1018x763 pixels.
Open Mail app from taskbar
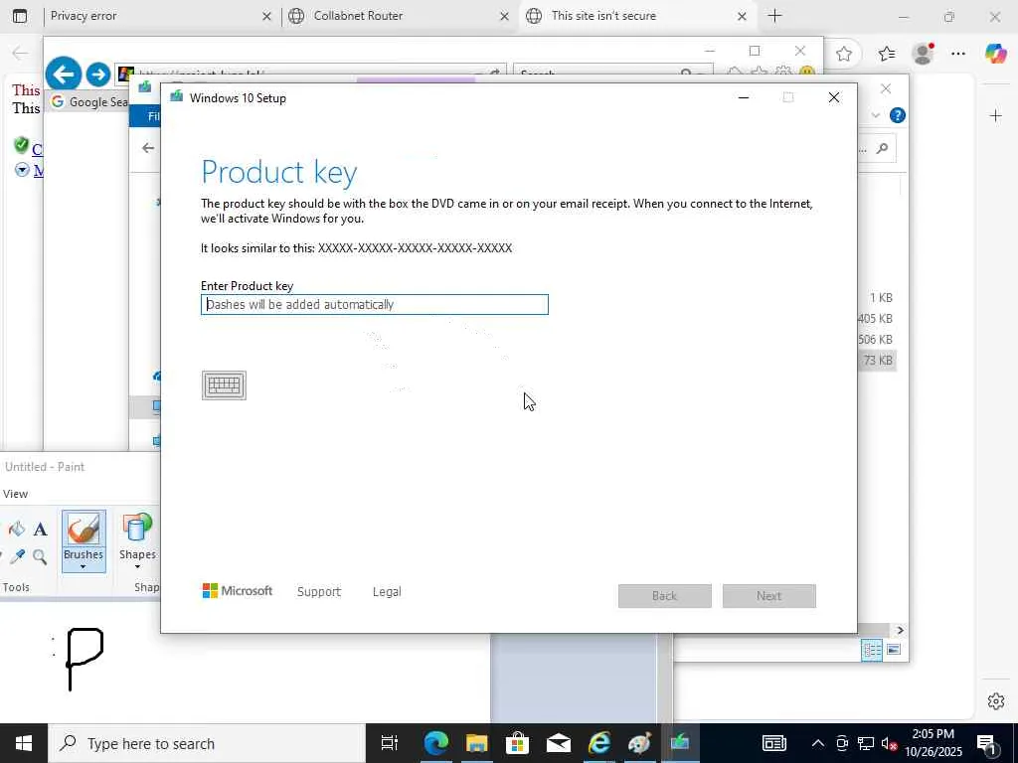click(x=559, y=743)
